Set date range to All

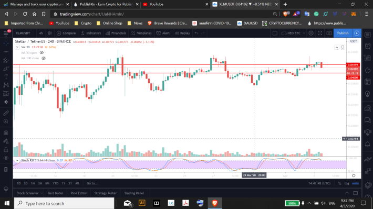pyautogui.click(x=77, y=183)
